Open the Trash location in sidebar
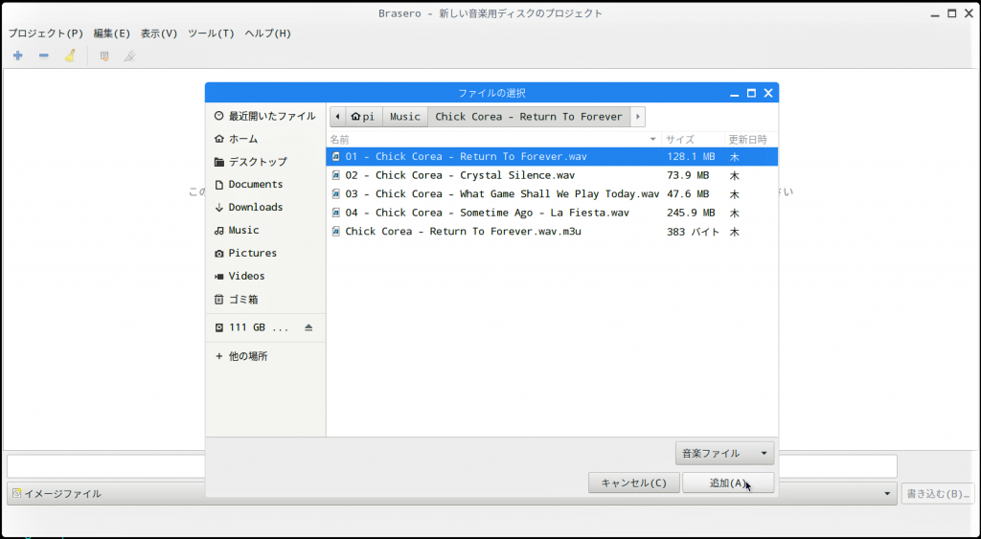Screen dimensions: 981x539 pos(265,300)
